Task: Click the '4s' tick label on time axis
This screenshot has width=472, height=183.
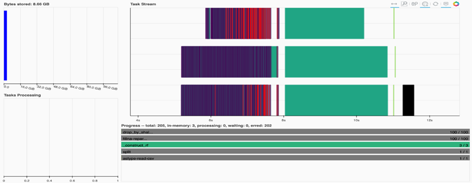Action: pos(138,120)
